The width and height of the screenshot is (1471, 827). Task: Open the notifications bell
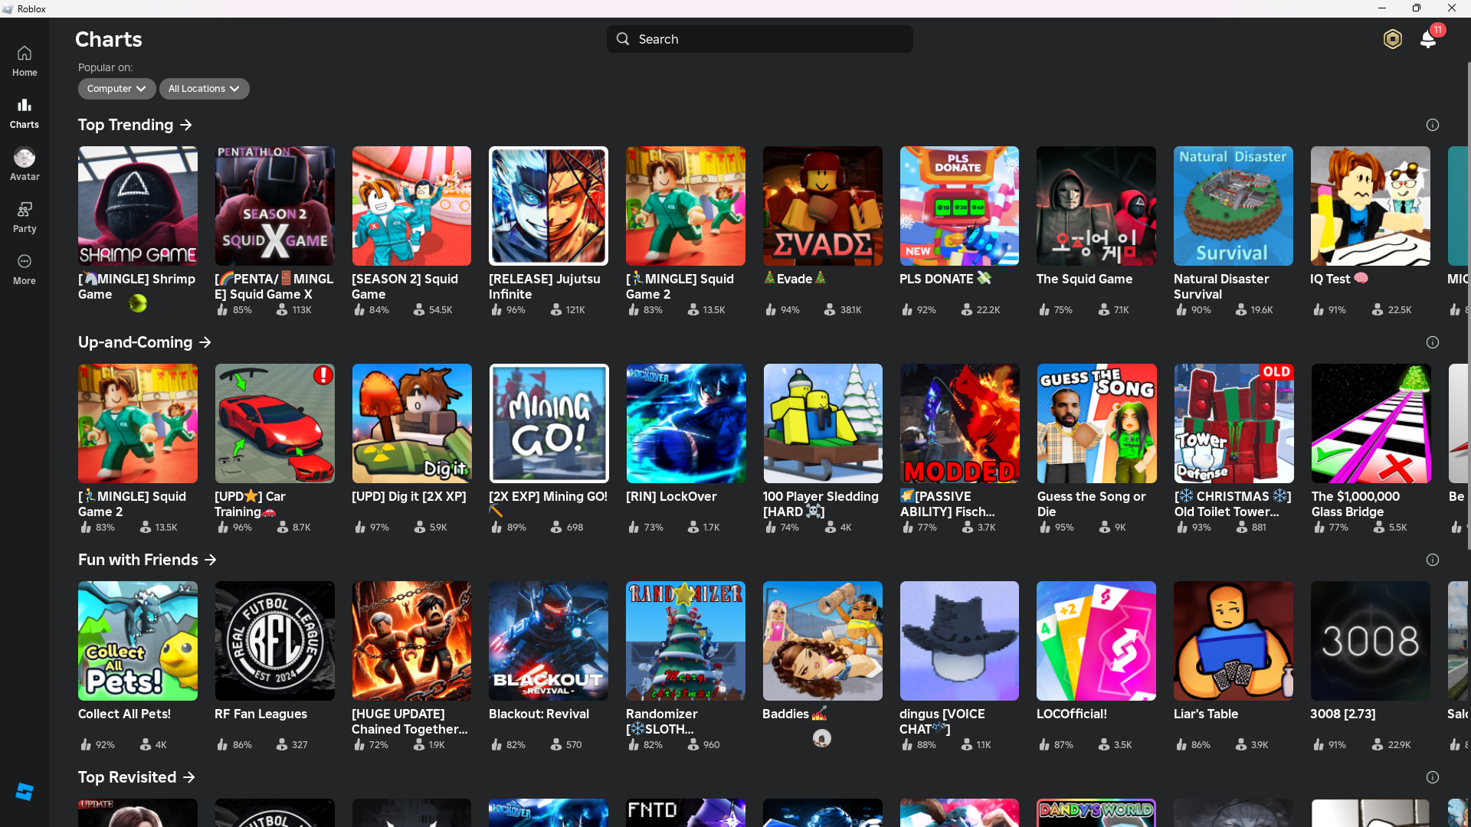[x=1427, y=39]
